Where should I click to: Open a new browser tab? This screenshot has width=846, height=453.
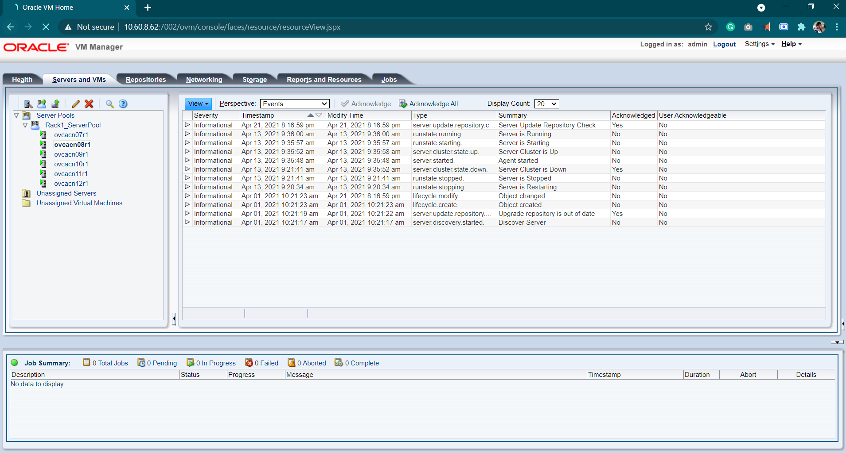click(x=148, y=8)
